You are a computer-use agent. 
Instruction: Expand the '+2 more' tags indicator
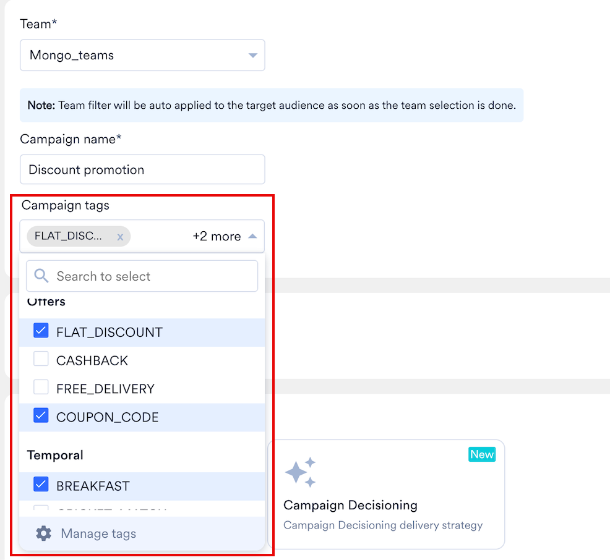[217, 236]
